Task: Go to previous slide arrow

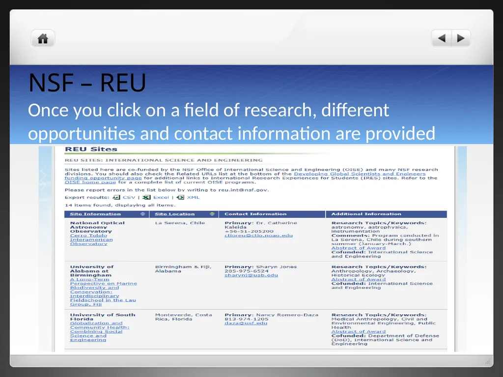Action: click(x=442, y=38)
